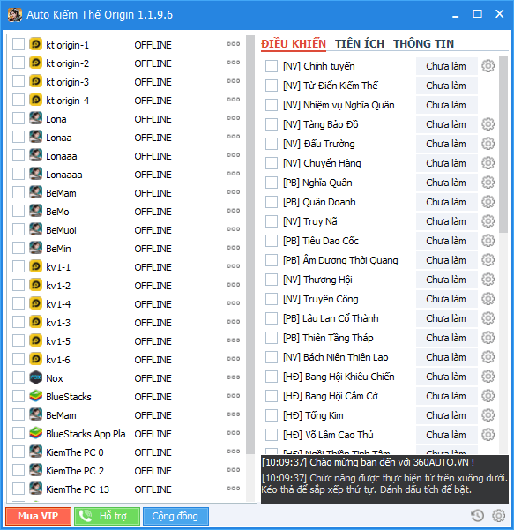Viewport: 514px width, 530px height.
Task: Open settings gear for Chính tuyến task
Action: click(488, 66)
